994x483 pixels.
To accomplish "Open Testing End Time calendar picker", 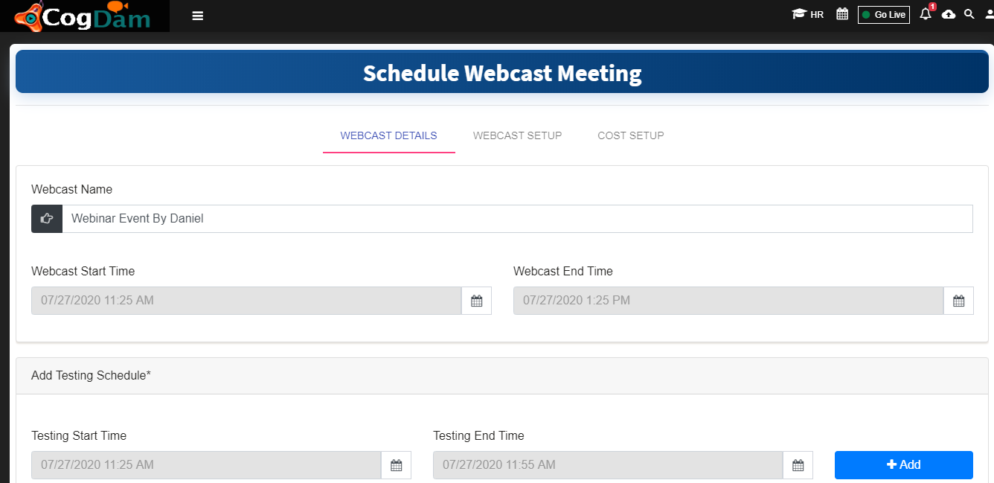I will coord(798,465).
